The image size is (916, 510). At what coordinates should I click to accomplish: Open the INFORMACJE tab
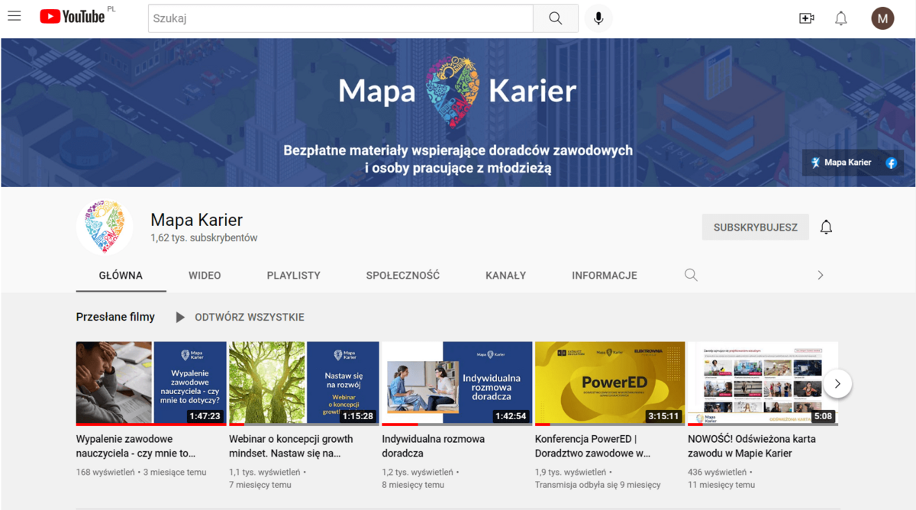coord(604,276)
